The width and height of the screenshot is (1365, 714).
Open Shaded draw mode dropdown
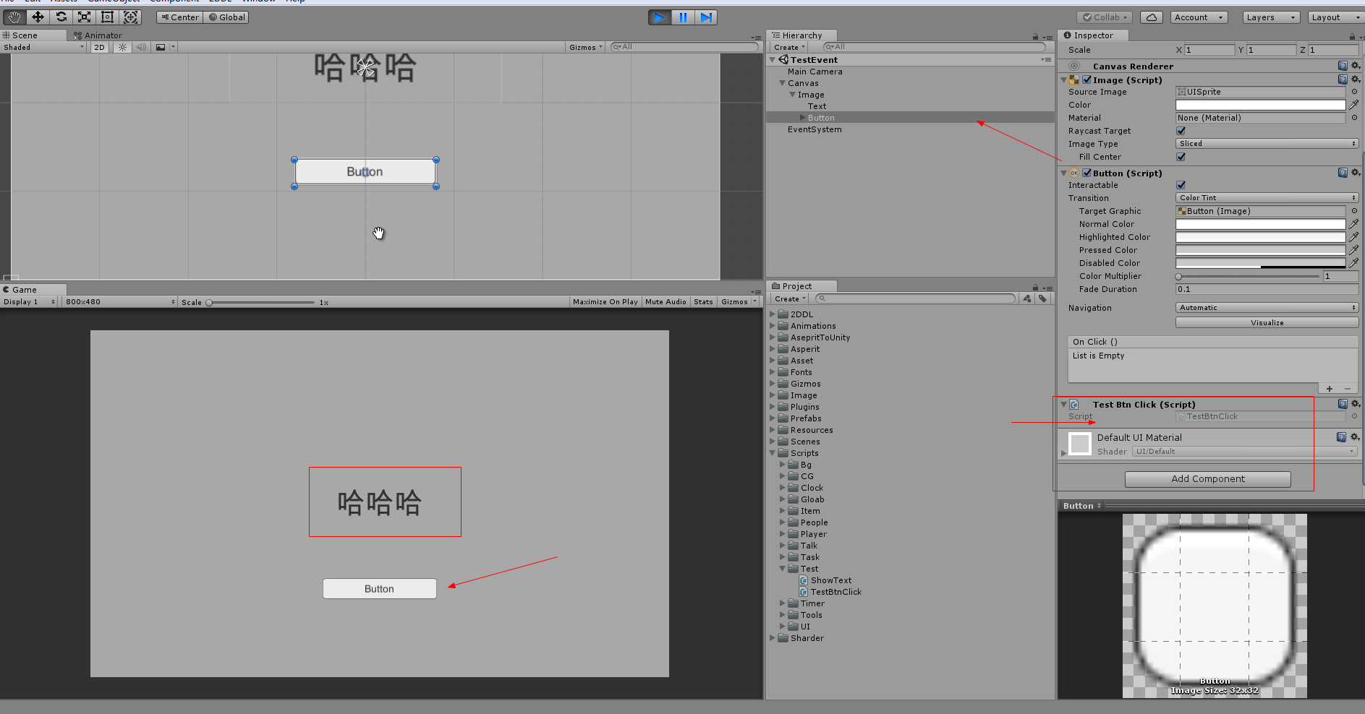(x=43, y=47)
